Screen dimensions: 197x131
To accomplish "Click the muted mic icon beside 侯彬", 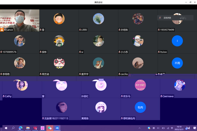I will [41, 52].
